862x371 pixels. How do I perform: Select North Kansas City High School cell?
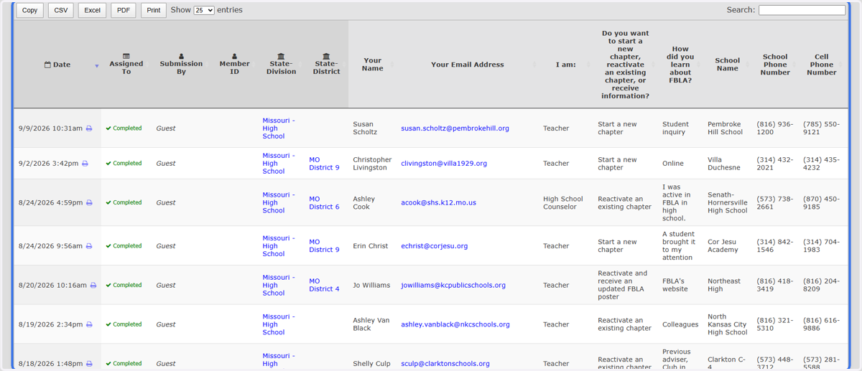point(727,324)
